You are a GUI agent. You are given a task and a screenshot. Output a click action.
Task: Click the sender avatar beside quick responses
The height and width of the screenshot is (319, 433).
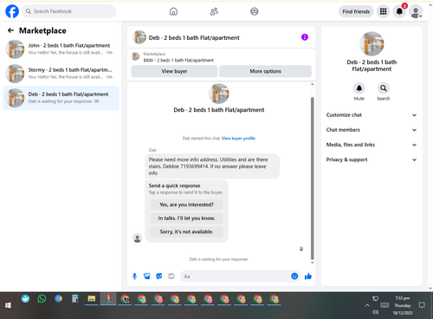tap(137, 238)
